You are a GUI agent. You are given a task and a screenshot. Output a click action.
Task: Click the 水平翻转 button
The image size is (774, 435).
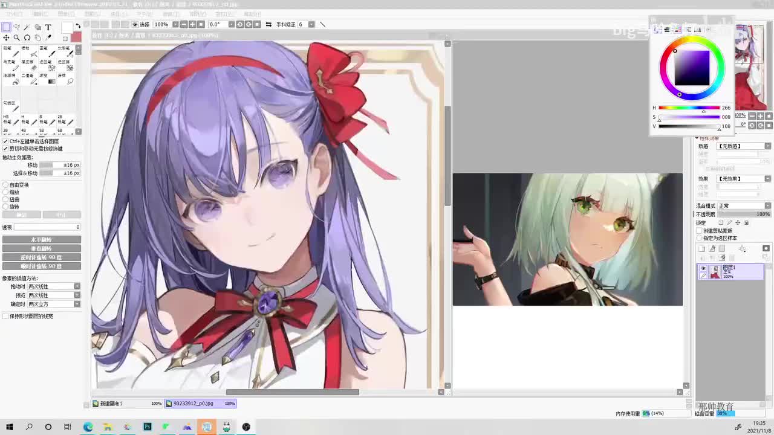pyautogui.click(x=42, y=240)
